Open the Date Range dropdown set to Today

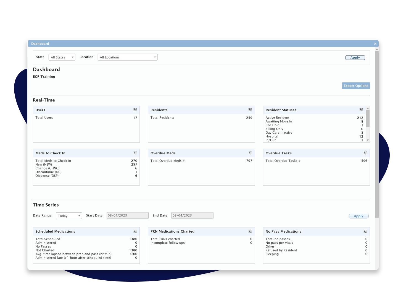tap(68, 216)
